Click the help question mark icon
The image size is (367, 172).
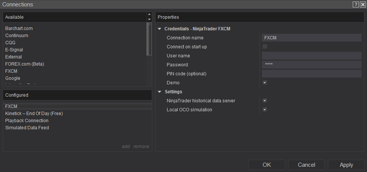tap(355, 4)
